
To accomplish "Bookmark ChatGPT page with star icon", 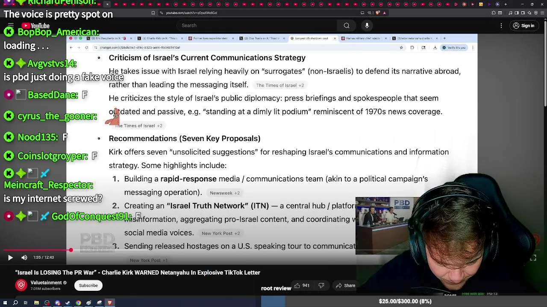I will (401, 47).
